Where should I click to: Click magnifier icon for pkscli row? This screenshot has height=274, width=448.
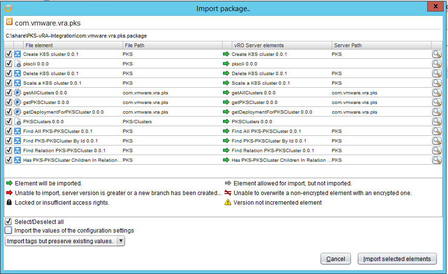click(x=436, y=64)
